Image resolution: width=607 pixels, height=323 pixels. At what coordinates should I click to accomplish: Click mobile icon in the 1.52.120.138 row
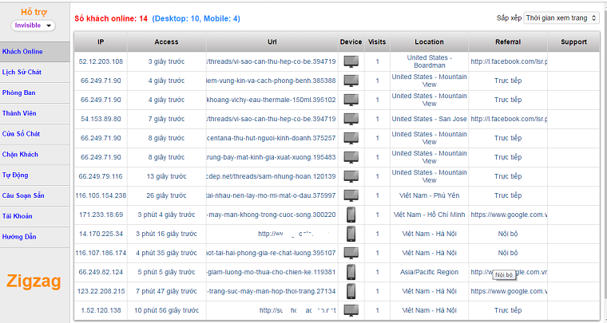[x=351, y=310]
